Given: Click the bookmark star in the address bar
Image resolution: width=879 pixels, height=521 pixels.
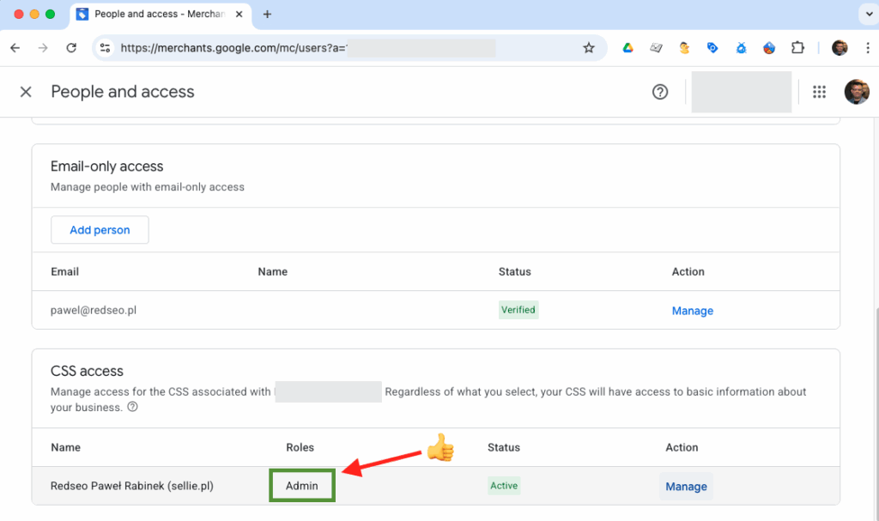Looking at the screenshot, I should [589, 48].
